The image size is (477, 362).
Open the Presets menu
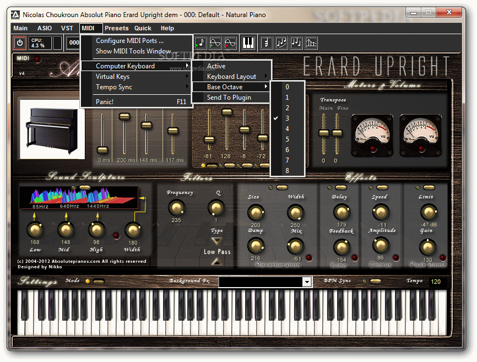pos(117,28)
